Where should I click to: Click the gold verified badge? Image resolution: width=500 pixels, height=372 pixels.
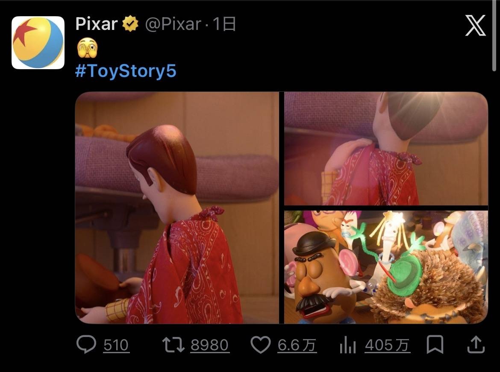click(x=131, y=24)
